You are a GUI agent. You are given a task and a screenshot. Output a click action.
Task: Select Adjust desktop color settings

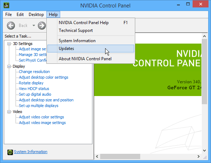(44, 77)
